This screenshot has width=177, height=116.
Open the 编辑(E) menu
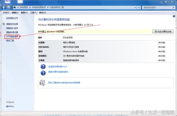coord(15,13)
